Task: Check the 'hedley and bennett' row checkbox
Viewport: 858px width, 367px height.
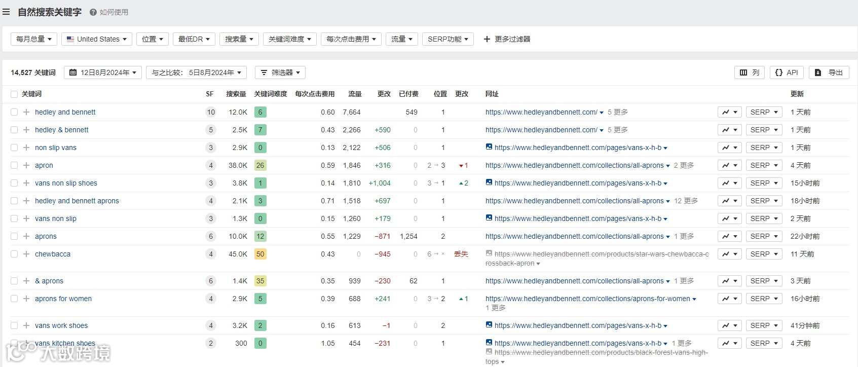Action: (x=14, y=112)
